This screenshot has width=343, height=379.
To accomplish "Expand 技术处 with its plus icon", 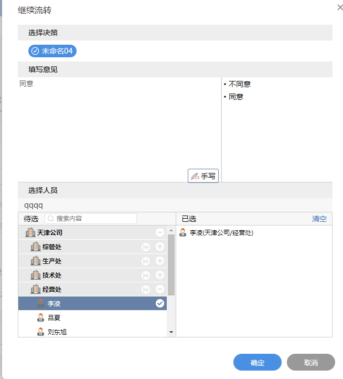I will pyautogui.click(x=160, y=275).
